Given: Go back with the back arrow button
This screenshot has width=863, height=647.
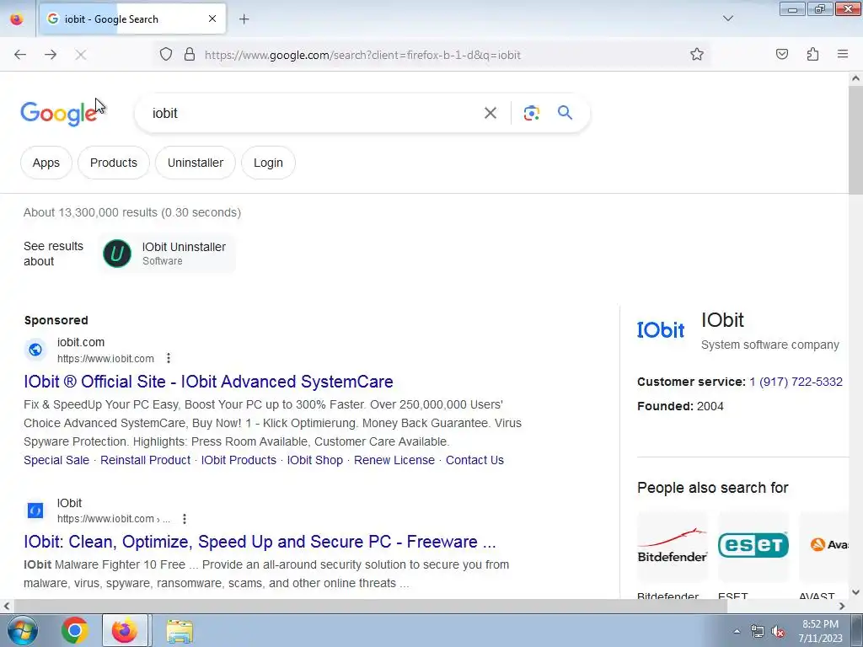Looking at the screenshot, I should click(x=20, y=55).
